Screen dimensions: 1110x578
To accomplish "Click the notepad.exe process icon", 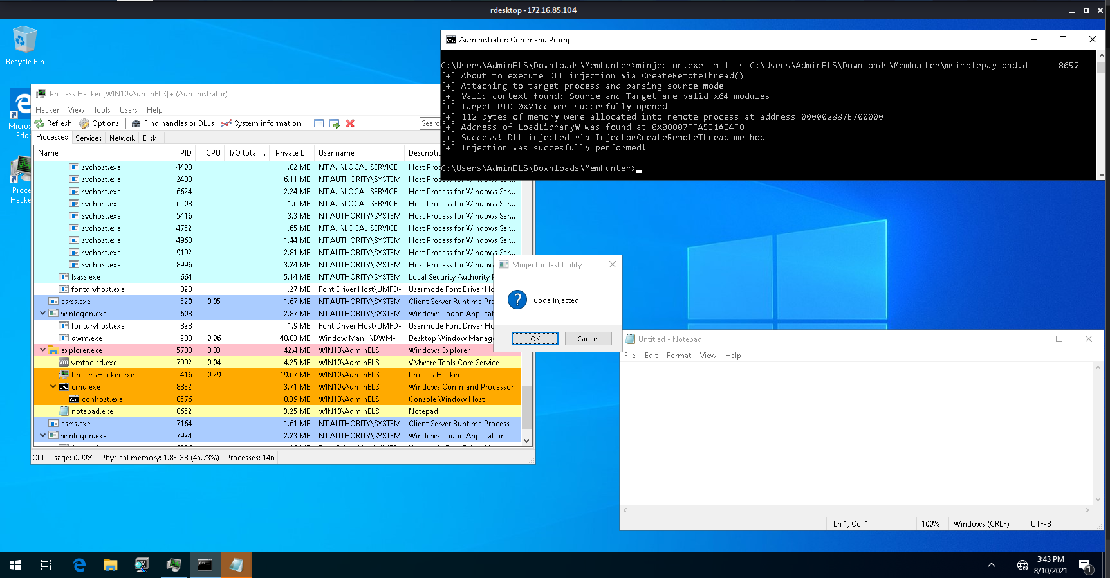I will [64, 411].
